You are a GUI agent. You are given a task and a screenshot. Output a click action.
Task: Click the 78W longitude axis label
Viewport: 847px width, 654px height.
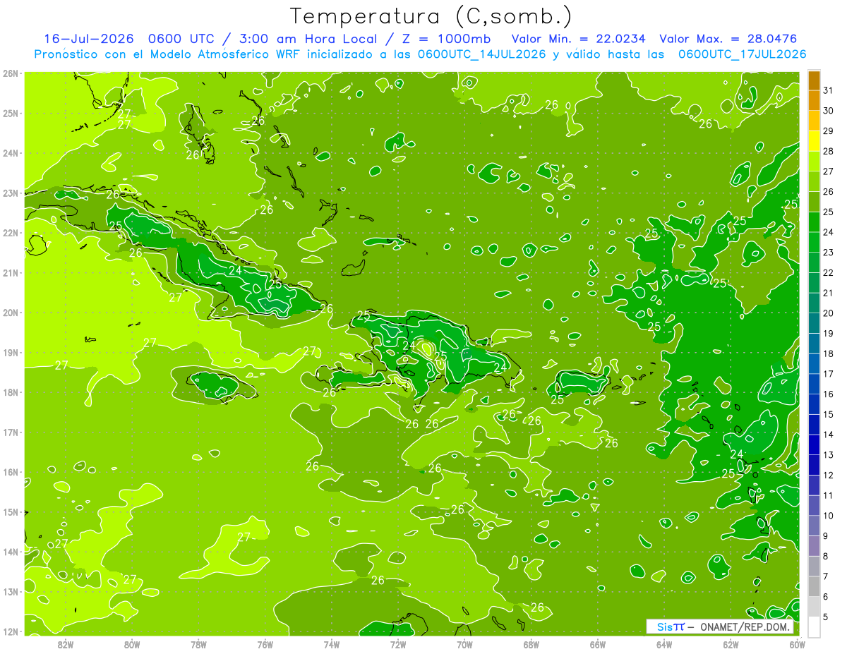coord(198,644)
